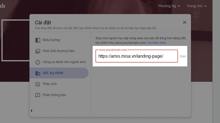
Task: Open the Hình ảnh thương hiệu section
Action: [x=59, y=51]
